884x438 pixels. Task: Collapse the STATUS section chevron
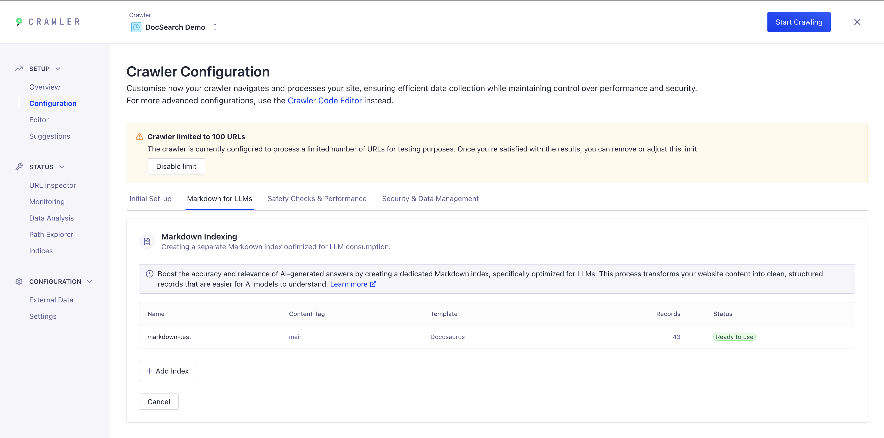coord(62,167)
